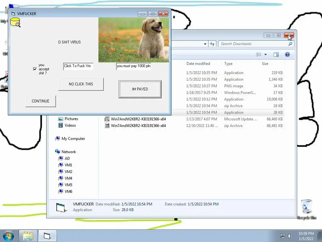Image resolution: width=322 pixels, height=242 pixels.
Task: Click the network tray icon
Action: pos(283,236)
